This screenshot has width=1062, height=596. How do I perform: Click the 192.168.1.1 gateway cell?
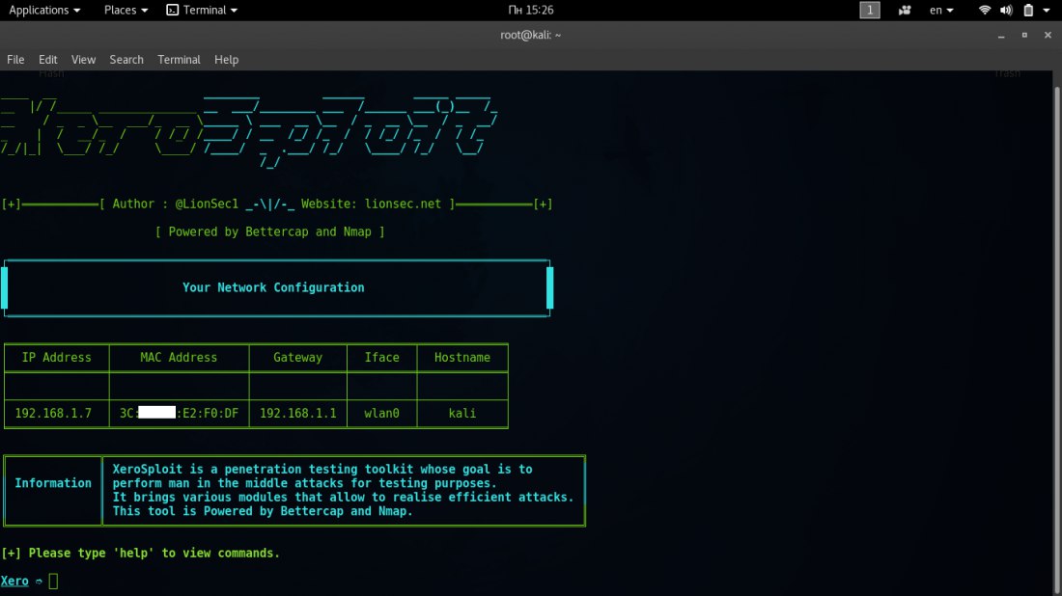[298, 414]
